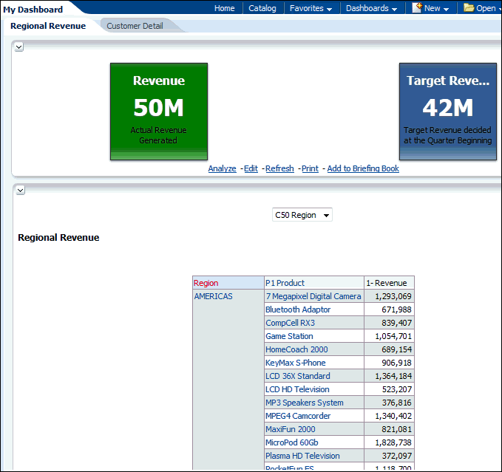502x472 pixels.
Task: Open the Home menu item
Action: [225, 8]
